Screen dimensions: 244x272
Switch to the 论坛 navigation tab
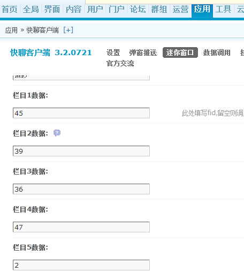[138, 9]
